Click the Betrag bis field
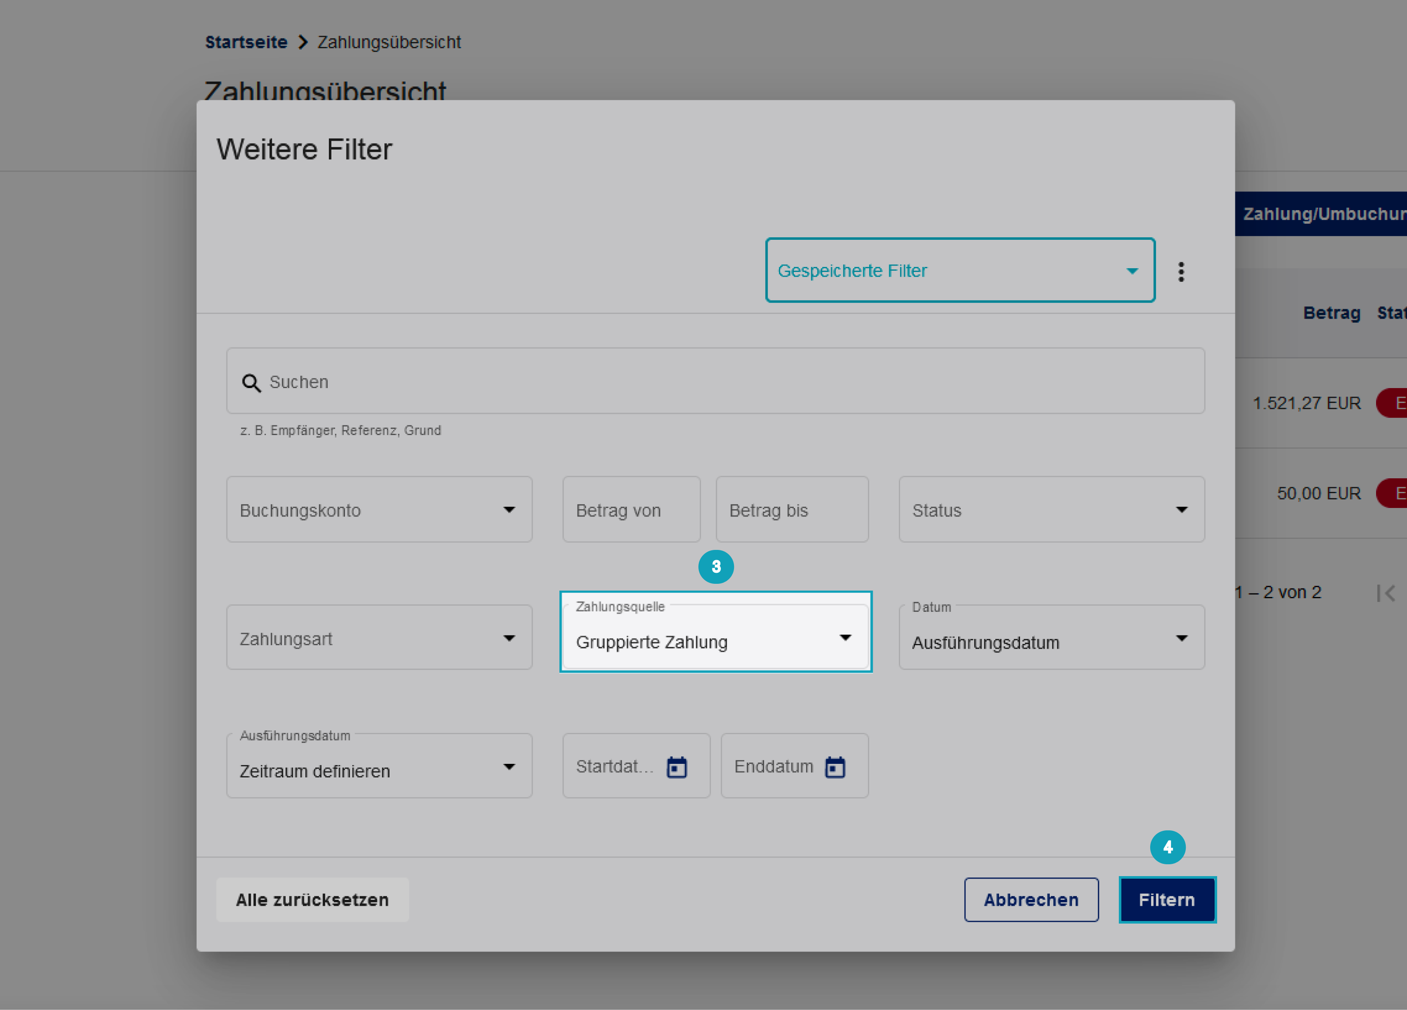Image resolution: width=1407 pixels, height=1010 pixels. pos(792,510)
